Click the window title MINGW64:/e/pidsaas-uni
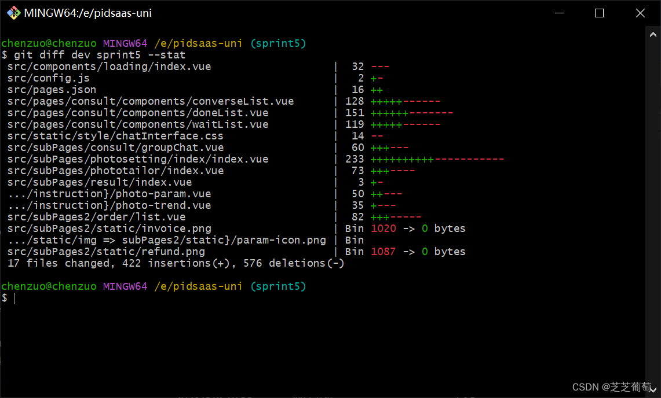This screenshot has width=661, height=398. pyautogui.click(x=87, y=13)
